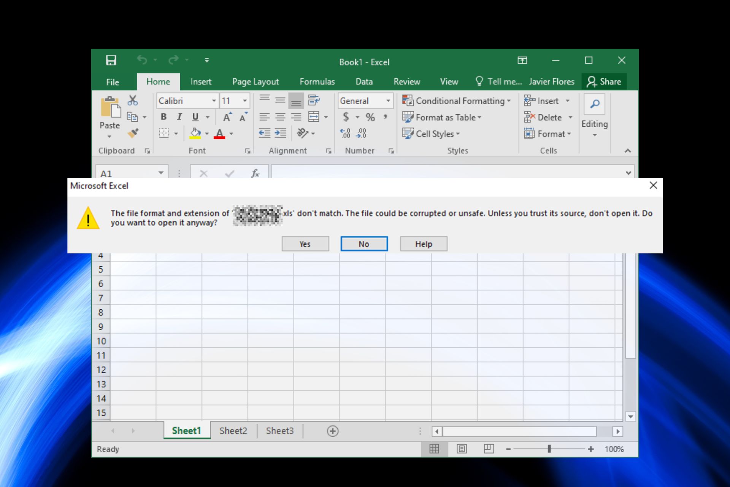Switch to the Review tab
The image size is (730, 487).
click(407, 82)
